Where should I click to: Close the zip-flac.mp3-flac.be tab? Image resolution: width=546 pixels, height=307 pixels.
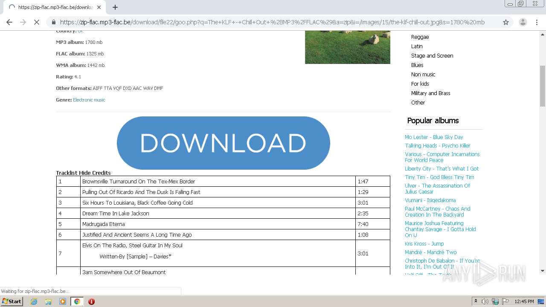pyautogui.click(x=99, y=7)
